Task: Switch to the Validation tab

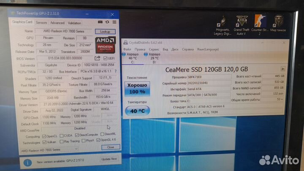Action: pyautogui.click(x=74, y=23)
